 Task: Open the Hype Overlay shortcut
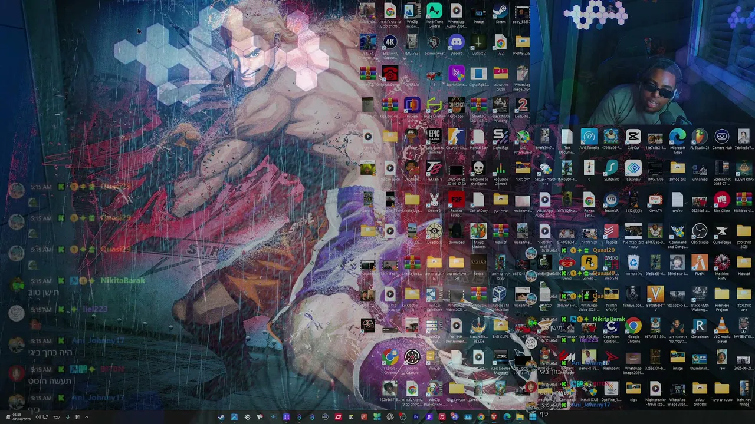coord(434,110)
